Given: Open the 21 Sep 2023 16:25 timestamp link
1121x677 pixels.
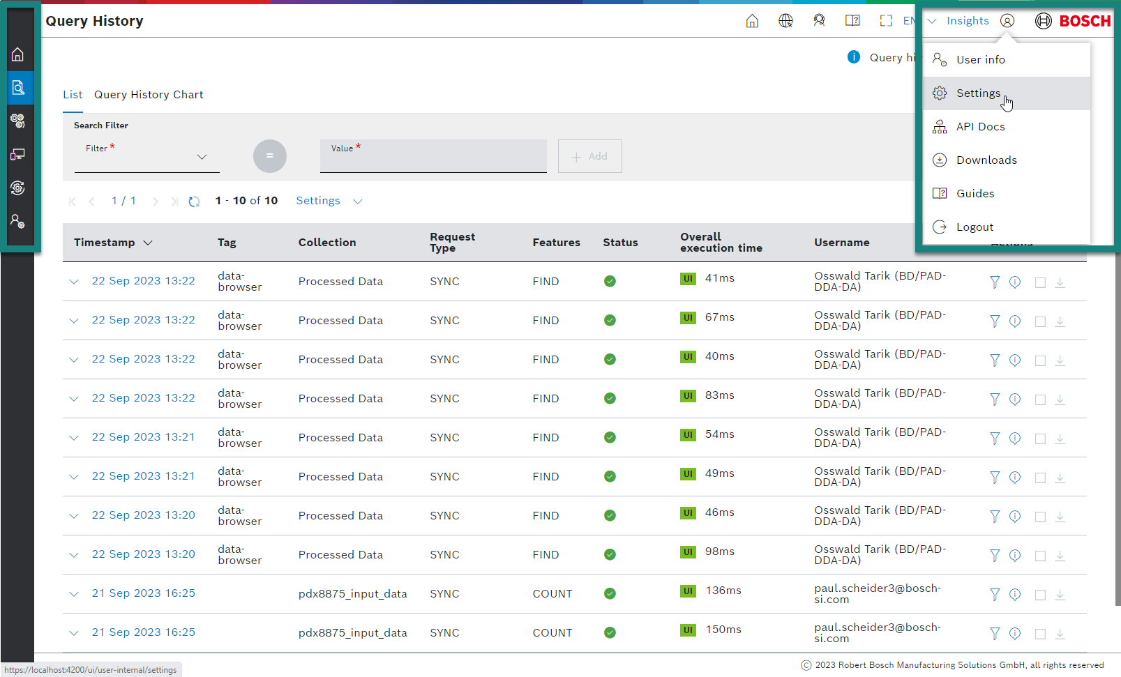Looking at the screenshot, I should click(x=143, y=593).
